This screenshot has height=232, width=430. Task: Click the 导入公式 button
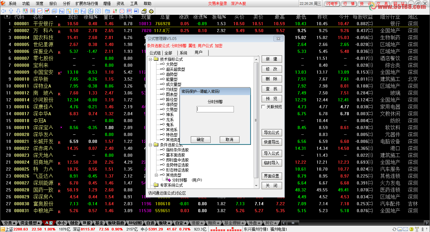pos(272,153)
